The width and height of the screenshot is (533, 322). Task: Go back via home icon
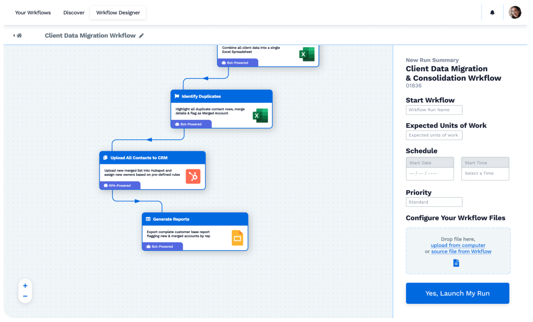coord(19,36)
